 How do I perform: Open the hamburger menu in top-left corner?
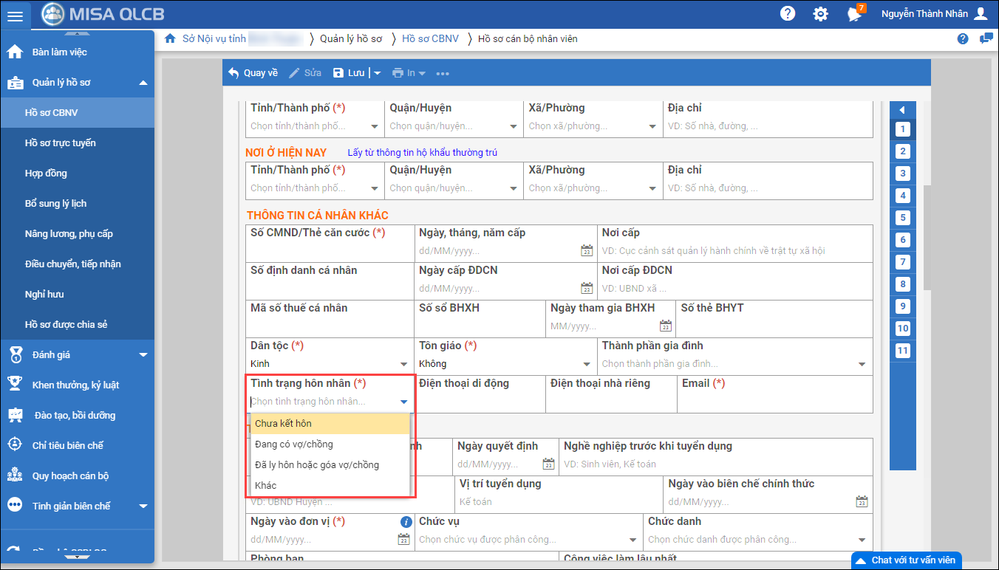tap(16, 16)
